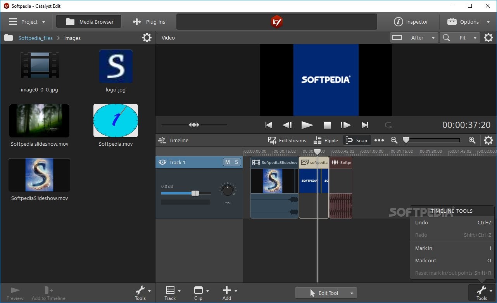497x303 pixels.
Task: Click the Timeline panel header icon
Action: click(162, 140)
